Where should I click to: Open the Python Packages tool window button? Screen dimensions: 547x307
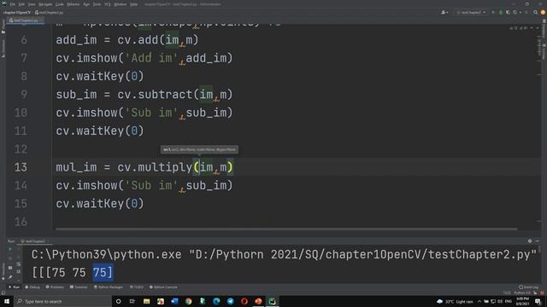pyautogui.click(x=109, y=287)
